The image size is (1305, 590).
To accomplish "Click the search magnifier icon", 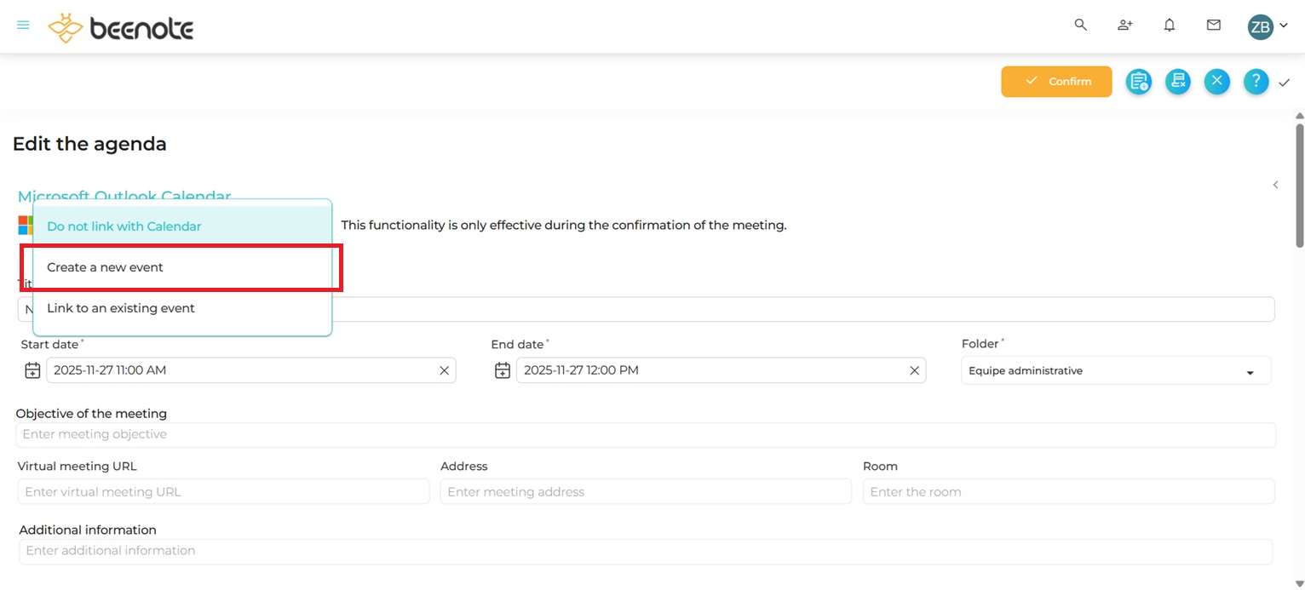I will click(x=1080, y=26).
